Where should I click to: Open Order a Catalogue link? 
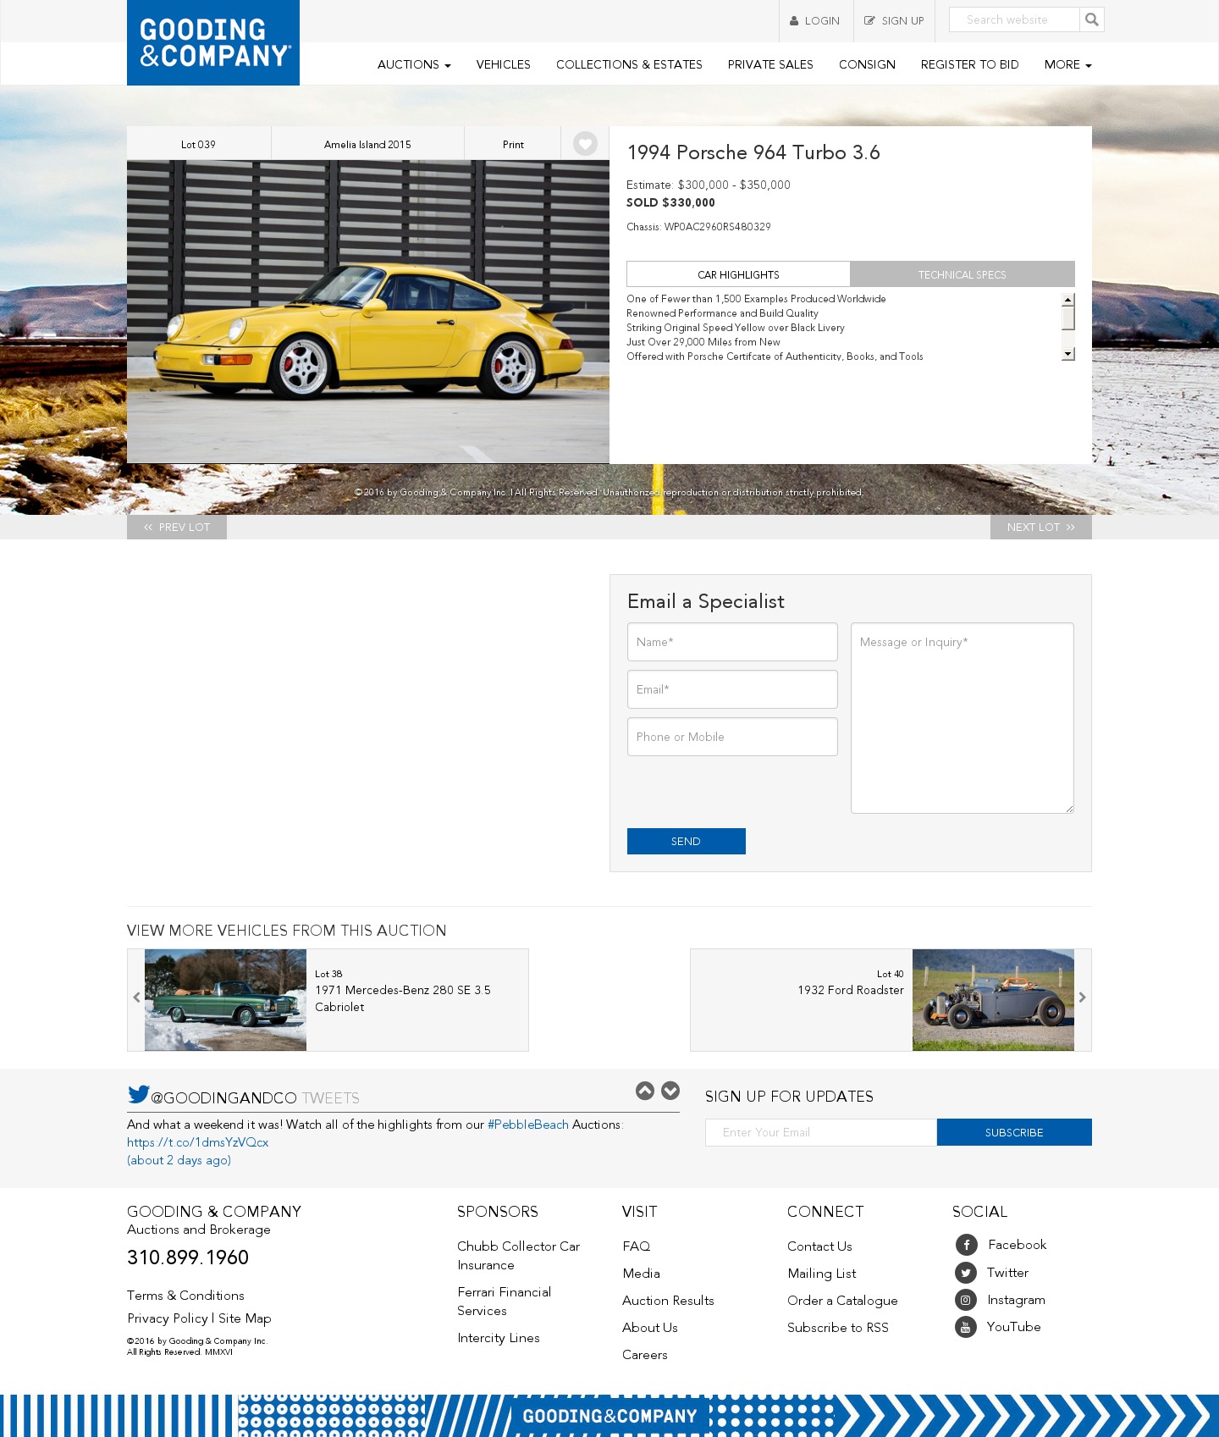(842, 1301)
